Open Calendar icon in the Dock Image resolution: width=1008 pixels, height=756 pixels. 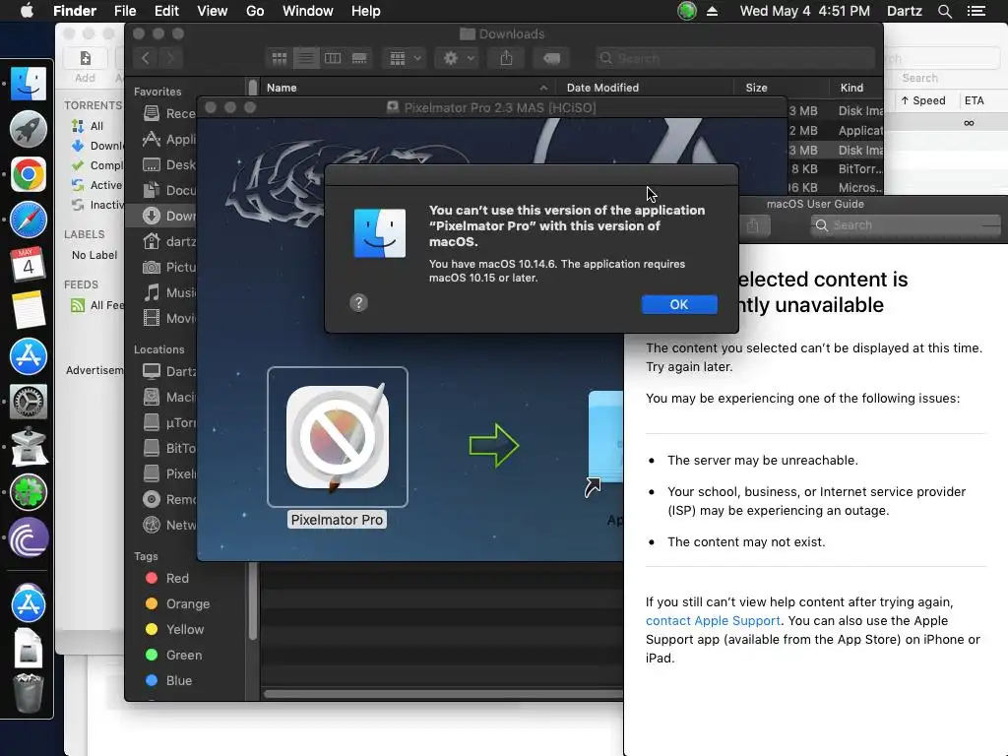[29, 265]
